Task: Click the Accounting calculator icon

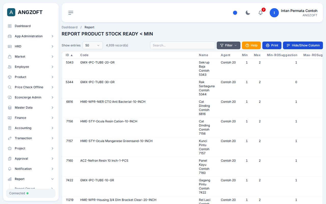Action: click(x=10, y=128)
